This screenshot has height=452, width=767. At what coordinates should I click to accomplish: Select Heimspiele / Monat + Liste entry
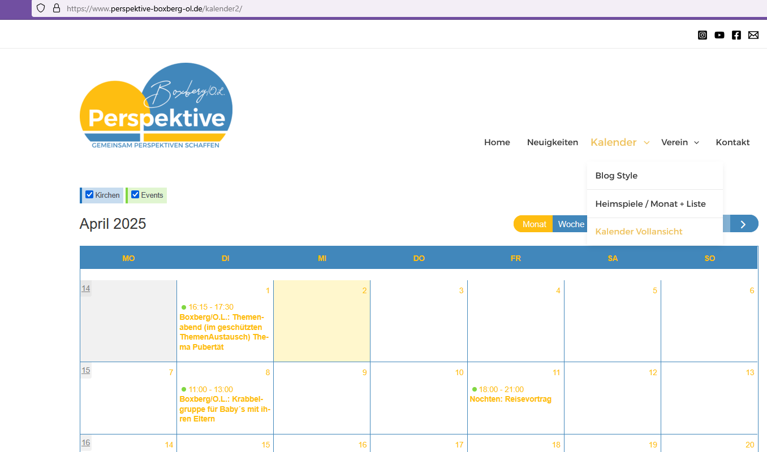click(x=650, y=204)
